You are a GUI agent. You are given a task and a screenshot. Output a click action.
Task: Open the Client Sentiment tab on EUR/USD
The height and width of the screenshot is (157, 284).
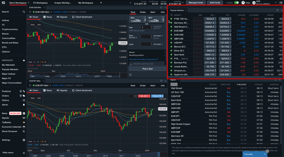(82, 17)
